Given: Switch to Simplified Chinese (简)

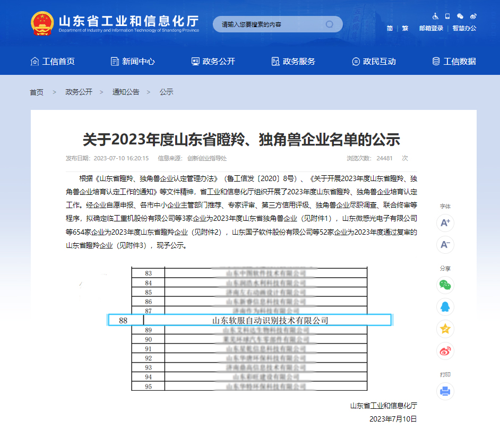Looking at the screenshot, I should (390, 29).
